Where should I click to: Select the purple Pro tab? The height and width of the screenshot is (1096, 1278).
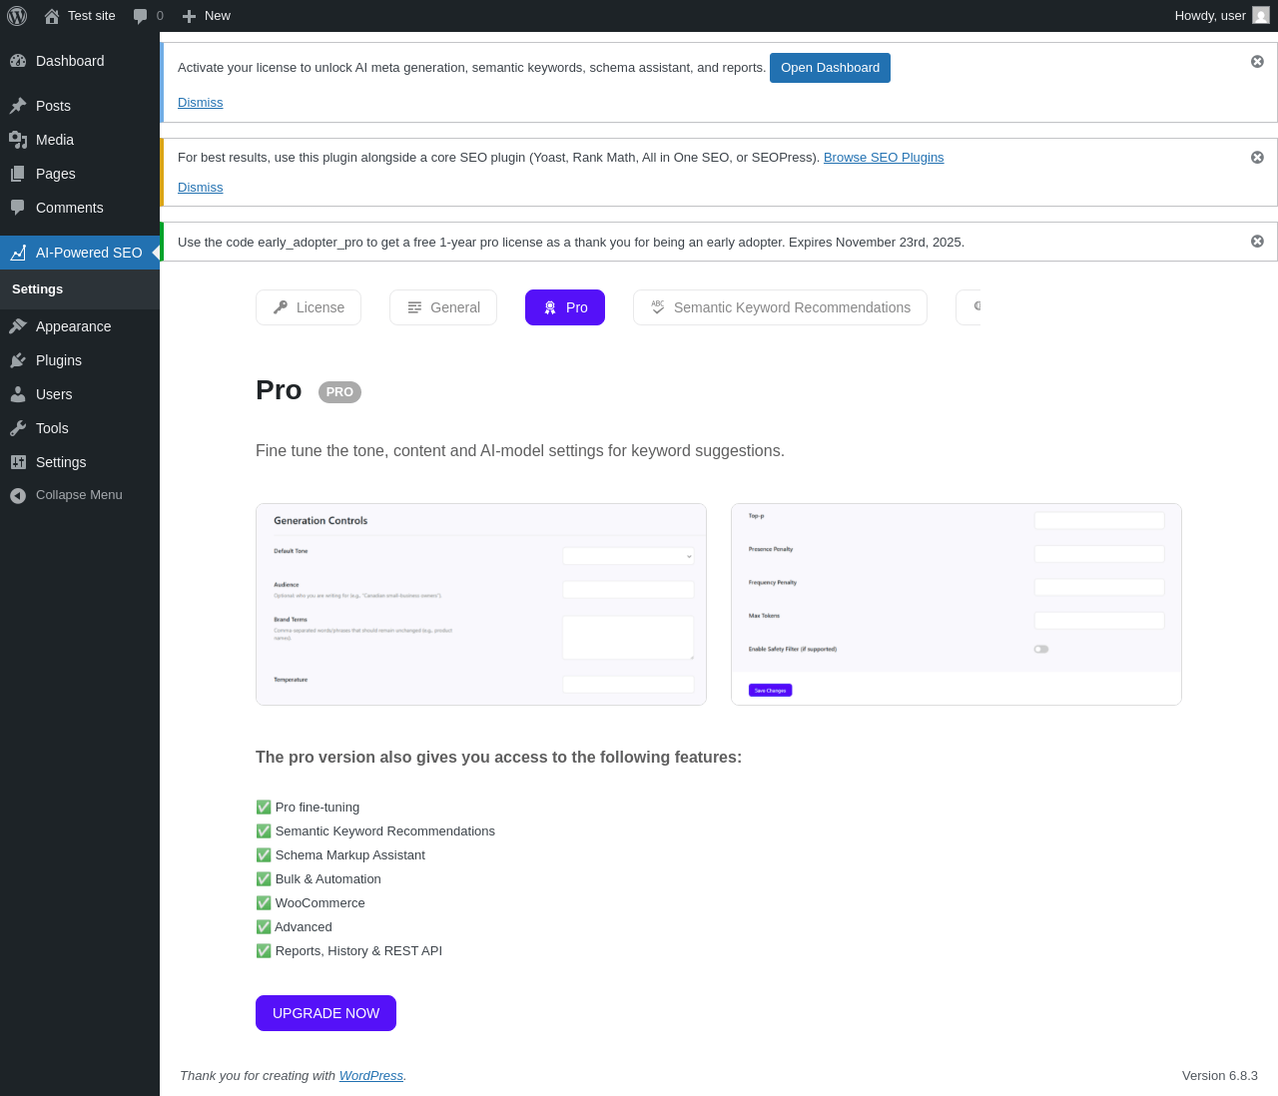tap(565, 307)
